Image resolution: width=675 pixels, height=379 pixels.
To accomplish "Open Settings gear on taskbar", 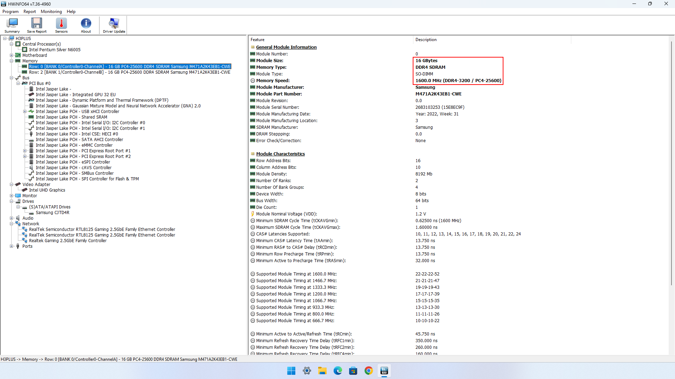I will tap(307, 371).
